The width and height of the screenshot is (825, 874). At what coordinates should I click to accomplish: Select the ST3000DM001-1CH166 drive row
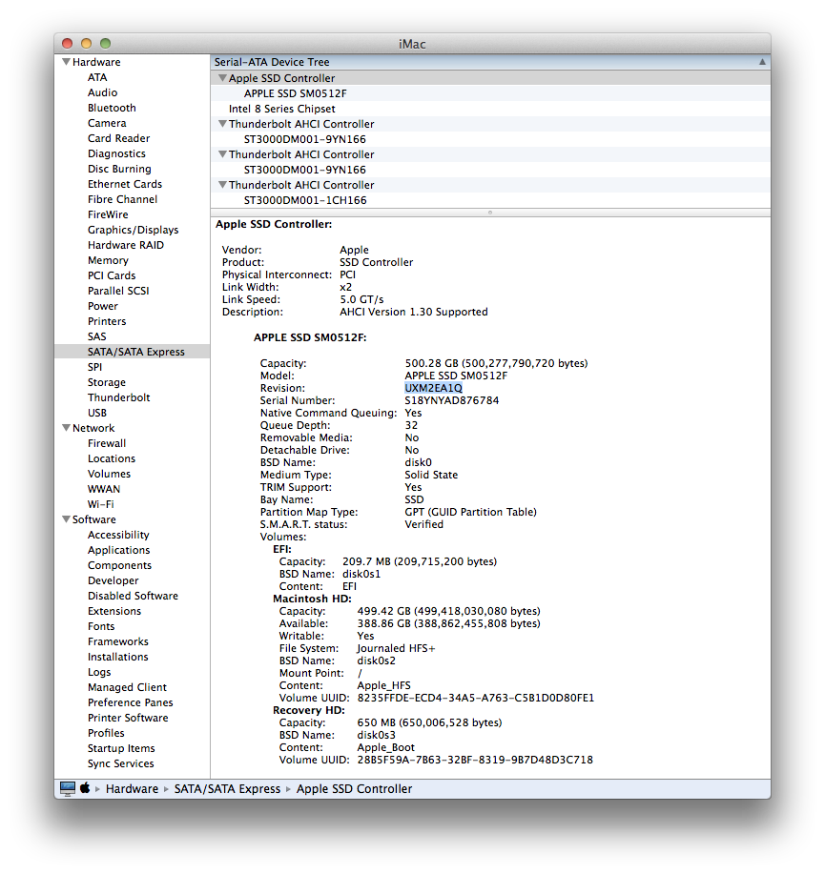point(491,200)
